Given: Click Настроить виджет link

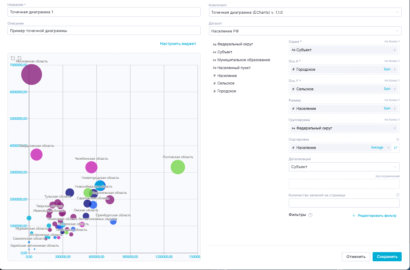Looking at the screenshot, I should [x=178, y=43].
